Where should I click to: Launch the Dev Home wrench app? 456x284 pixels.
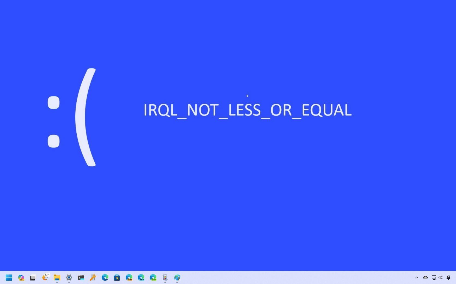coord(93,277)
